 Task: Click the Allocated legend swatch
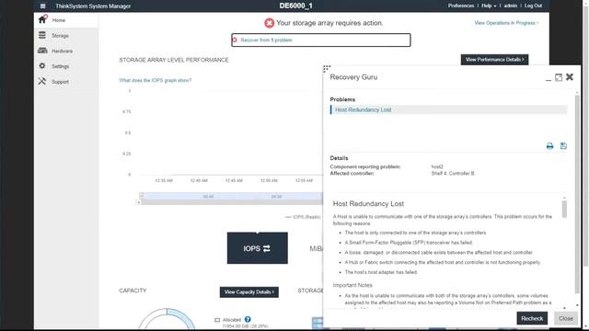[217, 320]
